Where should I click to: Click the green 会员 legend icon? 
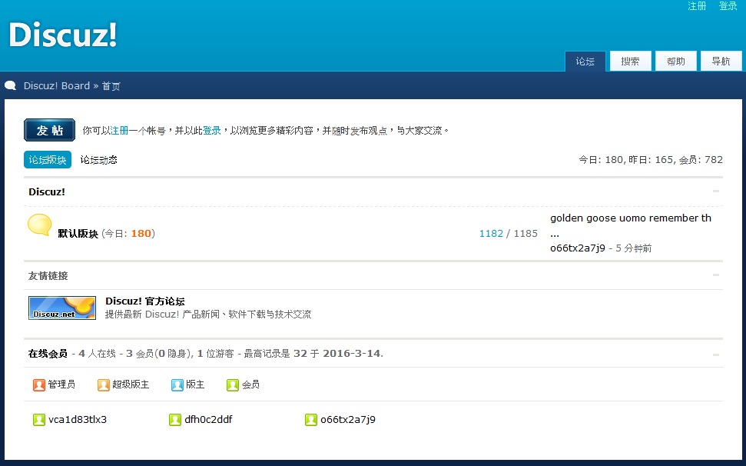pos(233,384)
